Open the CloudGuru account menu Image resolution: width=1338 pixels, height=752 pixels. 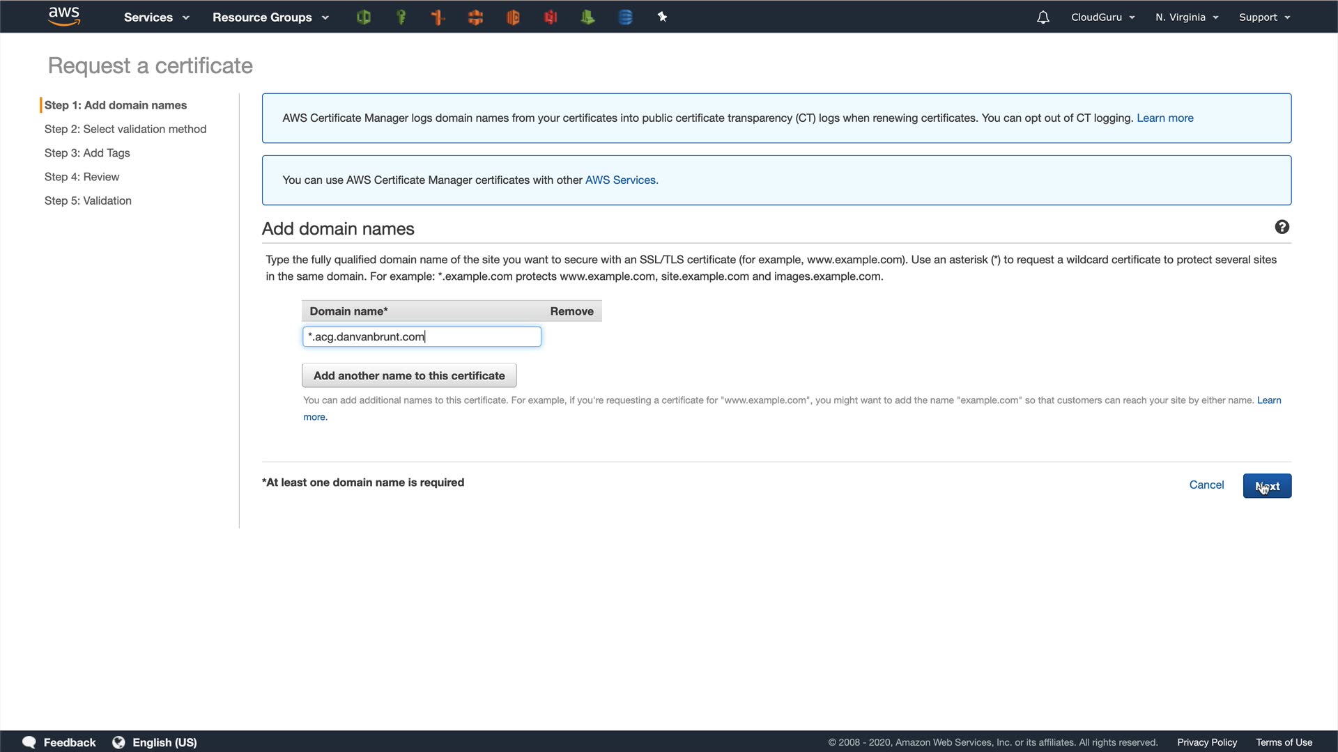1102,17
